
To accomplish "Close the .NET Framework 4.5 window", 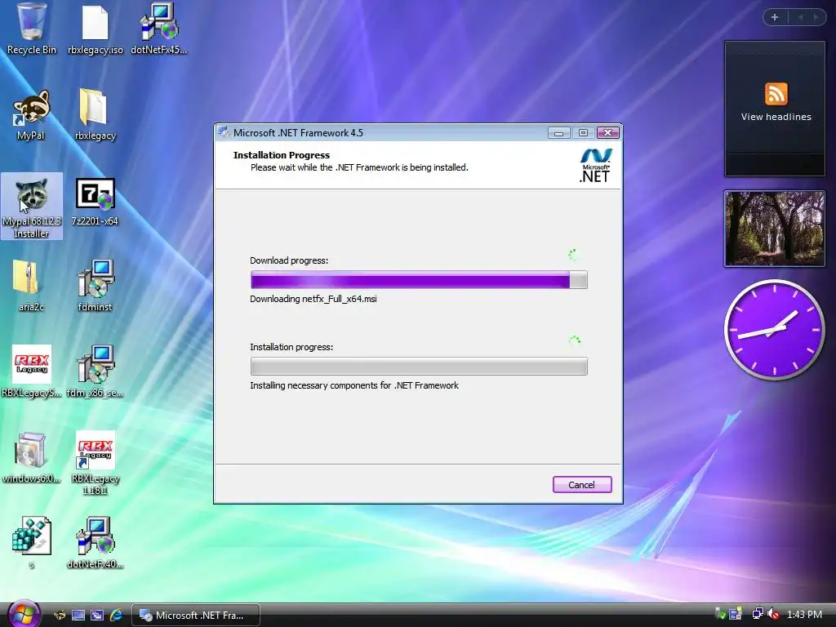I will coord(607,133).
